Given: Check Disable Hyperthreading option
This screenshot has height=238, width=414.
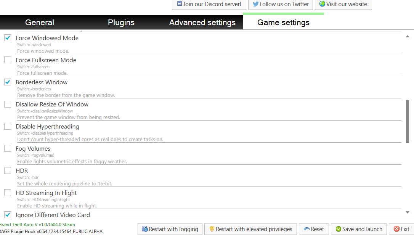Looking at the screenshot, I should tap(8, 127).
